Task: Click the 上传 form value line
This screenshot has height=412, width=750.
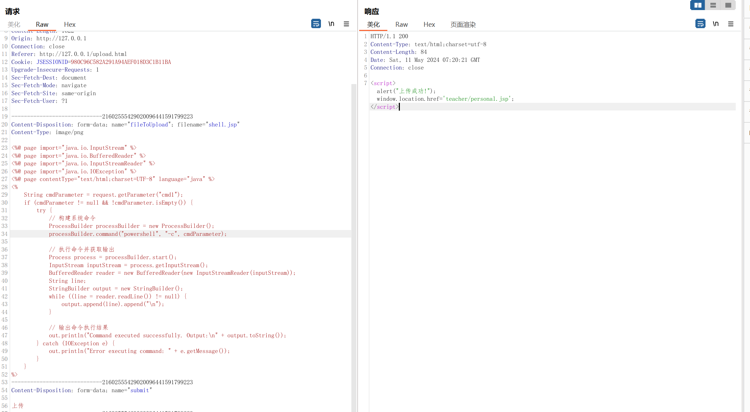Action: (x=17, y=406)
